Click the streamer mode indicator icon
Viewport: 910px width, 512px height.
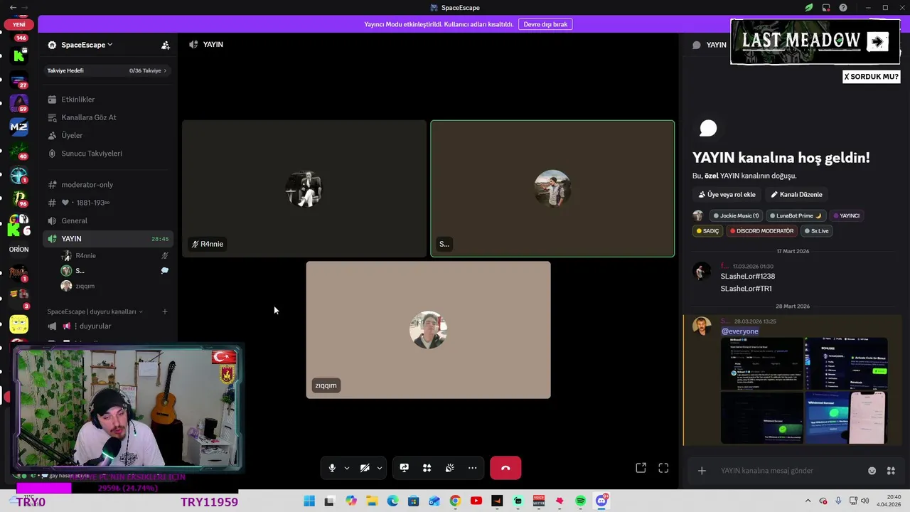(826, 8)
